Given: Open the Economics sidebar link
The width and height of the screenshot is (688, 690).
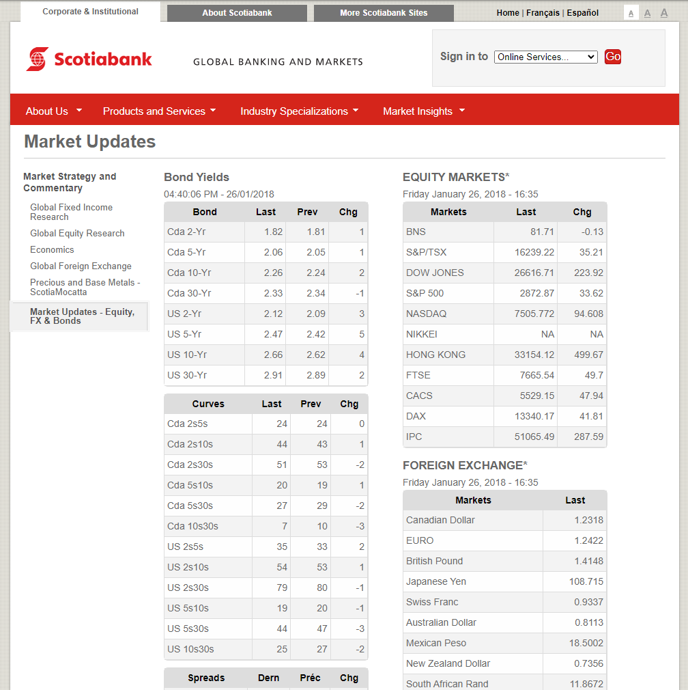Looking at the screenshot, I should (52, 249).
